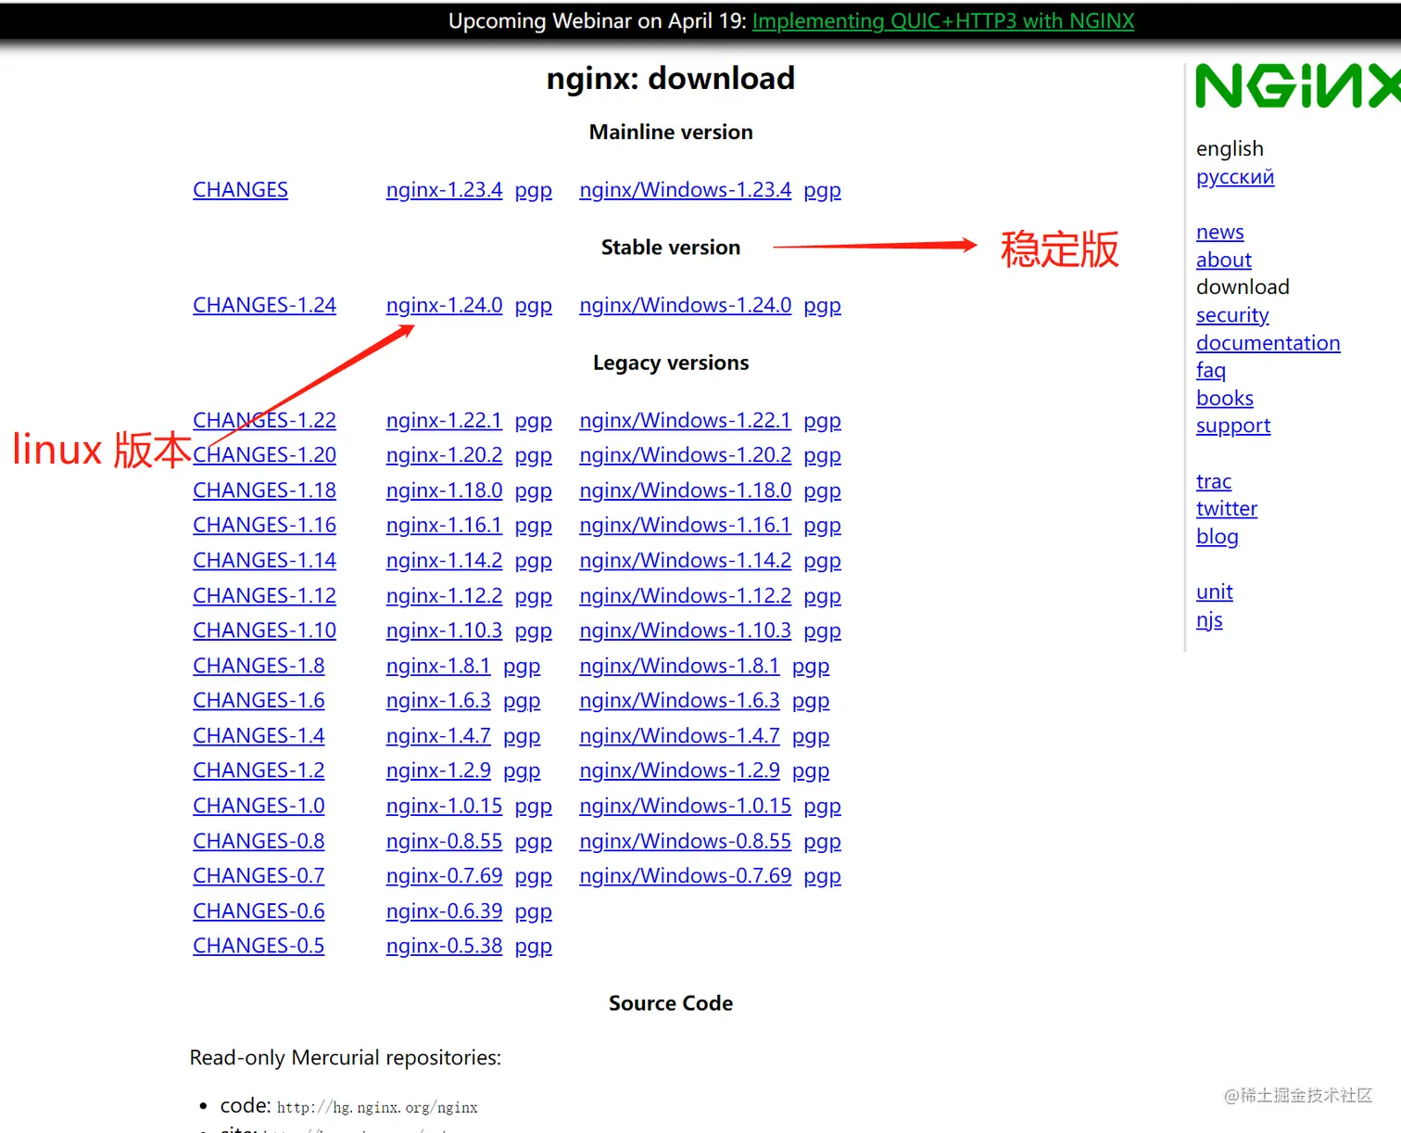Visit the trac link
The height and width of the screenshot is (1133, 1401).
tap(1213, 481)
